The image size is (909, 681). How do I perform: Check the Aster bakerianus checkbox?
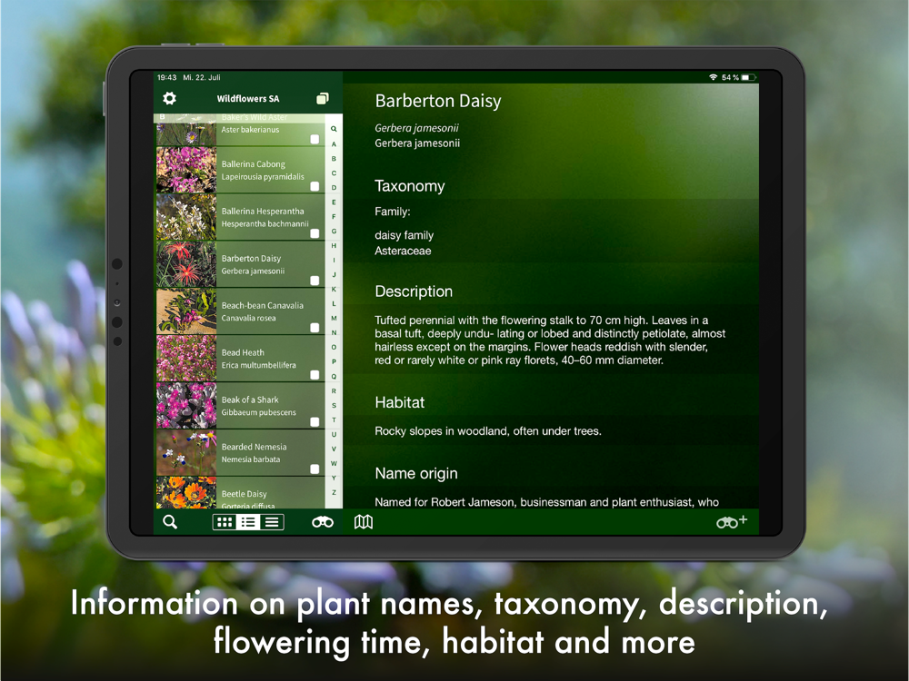(315, 139)
